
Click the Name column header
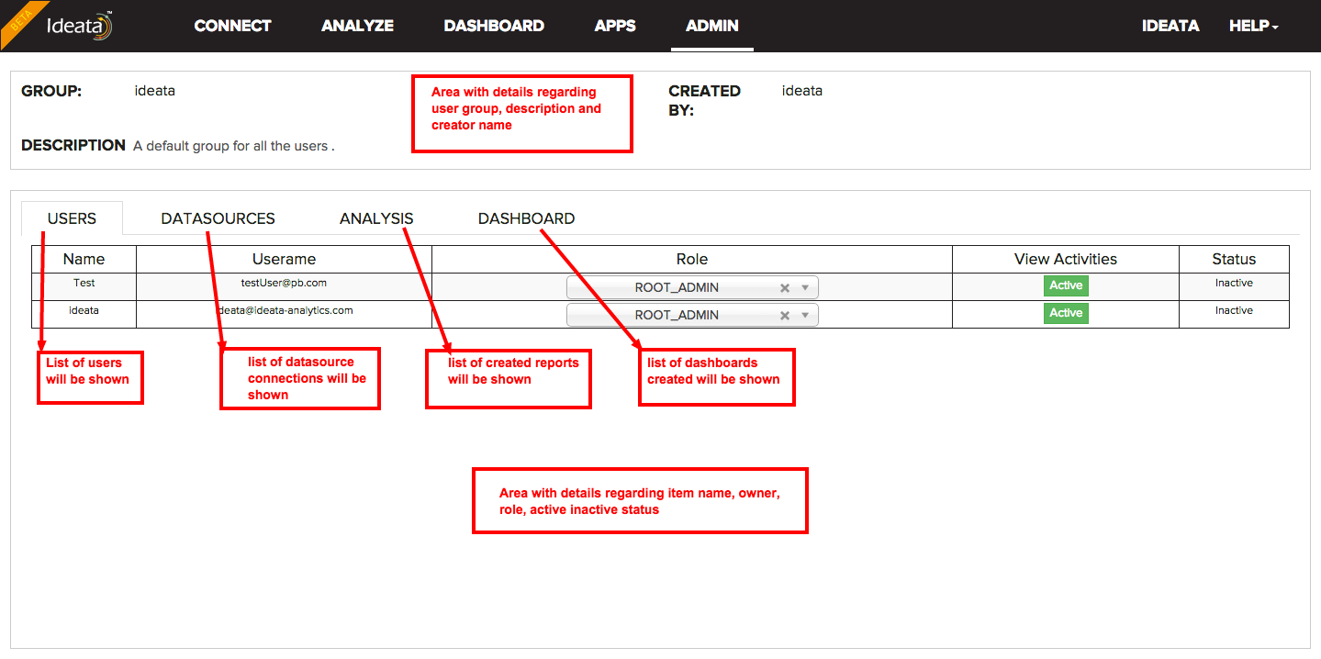(84, 259)
